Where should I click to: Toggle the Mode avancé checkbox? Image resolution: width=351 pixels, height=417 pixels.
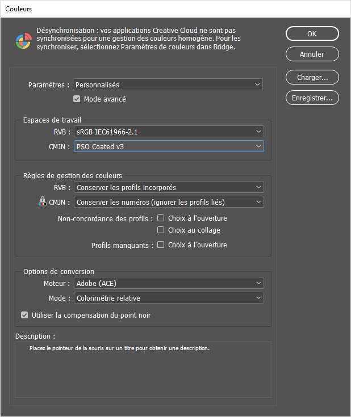coord(77,99)
